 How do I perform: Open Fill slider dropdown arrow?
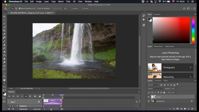[177, 93]
